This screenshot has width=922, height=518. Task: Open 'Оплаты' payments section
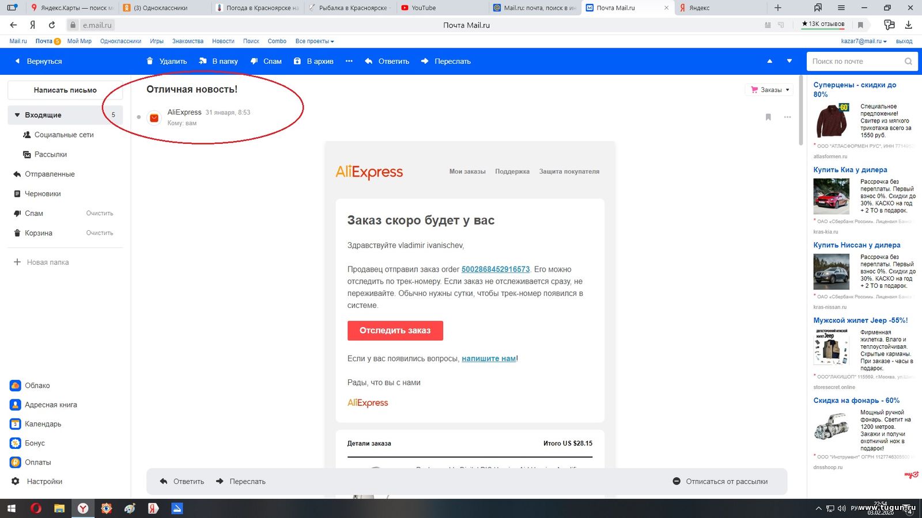coord(31,462)
